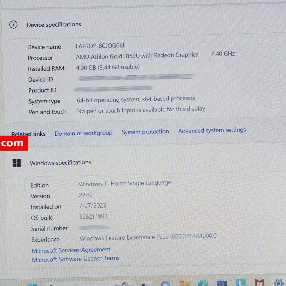The height and width of the screenshot is (286, 286).
Task: Click the blurred Serial number value
Action: 94,228
